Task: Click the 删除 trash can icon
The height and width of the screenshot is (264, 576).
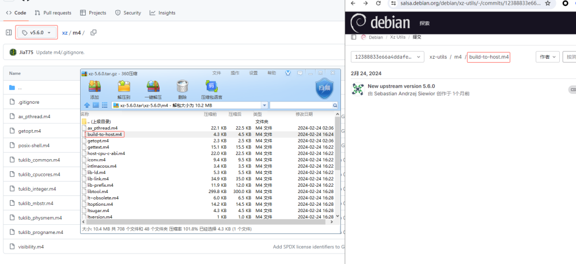Action: 182,87
